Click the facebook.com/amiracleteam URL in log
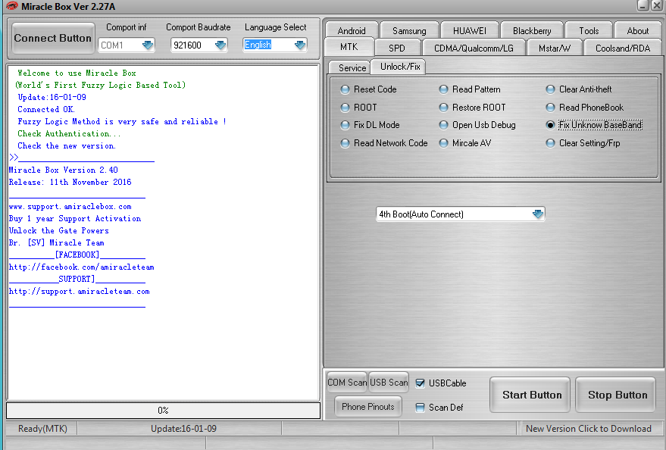Image resolution: width=666 pixels, height=450 pixels. pyautogui.click(x=82, y=267)
